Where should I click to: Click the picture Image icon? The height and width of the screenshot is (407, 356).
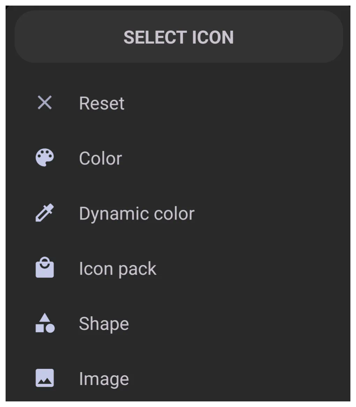click(x=45, y=378)
